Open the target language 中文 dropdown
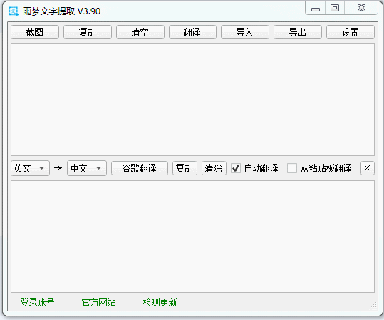The image size is (384, 320). 87,168
